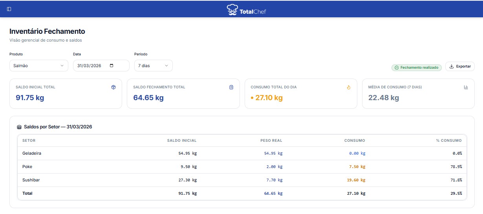
Task: Toggle the sidebar panel icon
Action: [9, 9]
